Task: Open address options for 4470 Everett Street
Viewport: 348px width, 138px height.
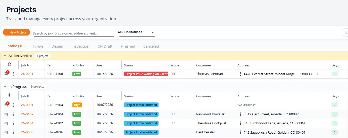Action: point(241,74)
